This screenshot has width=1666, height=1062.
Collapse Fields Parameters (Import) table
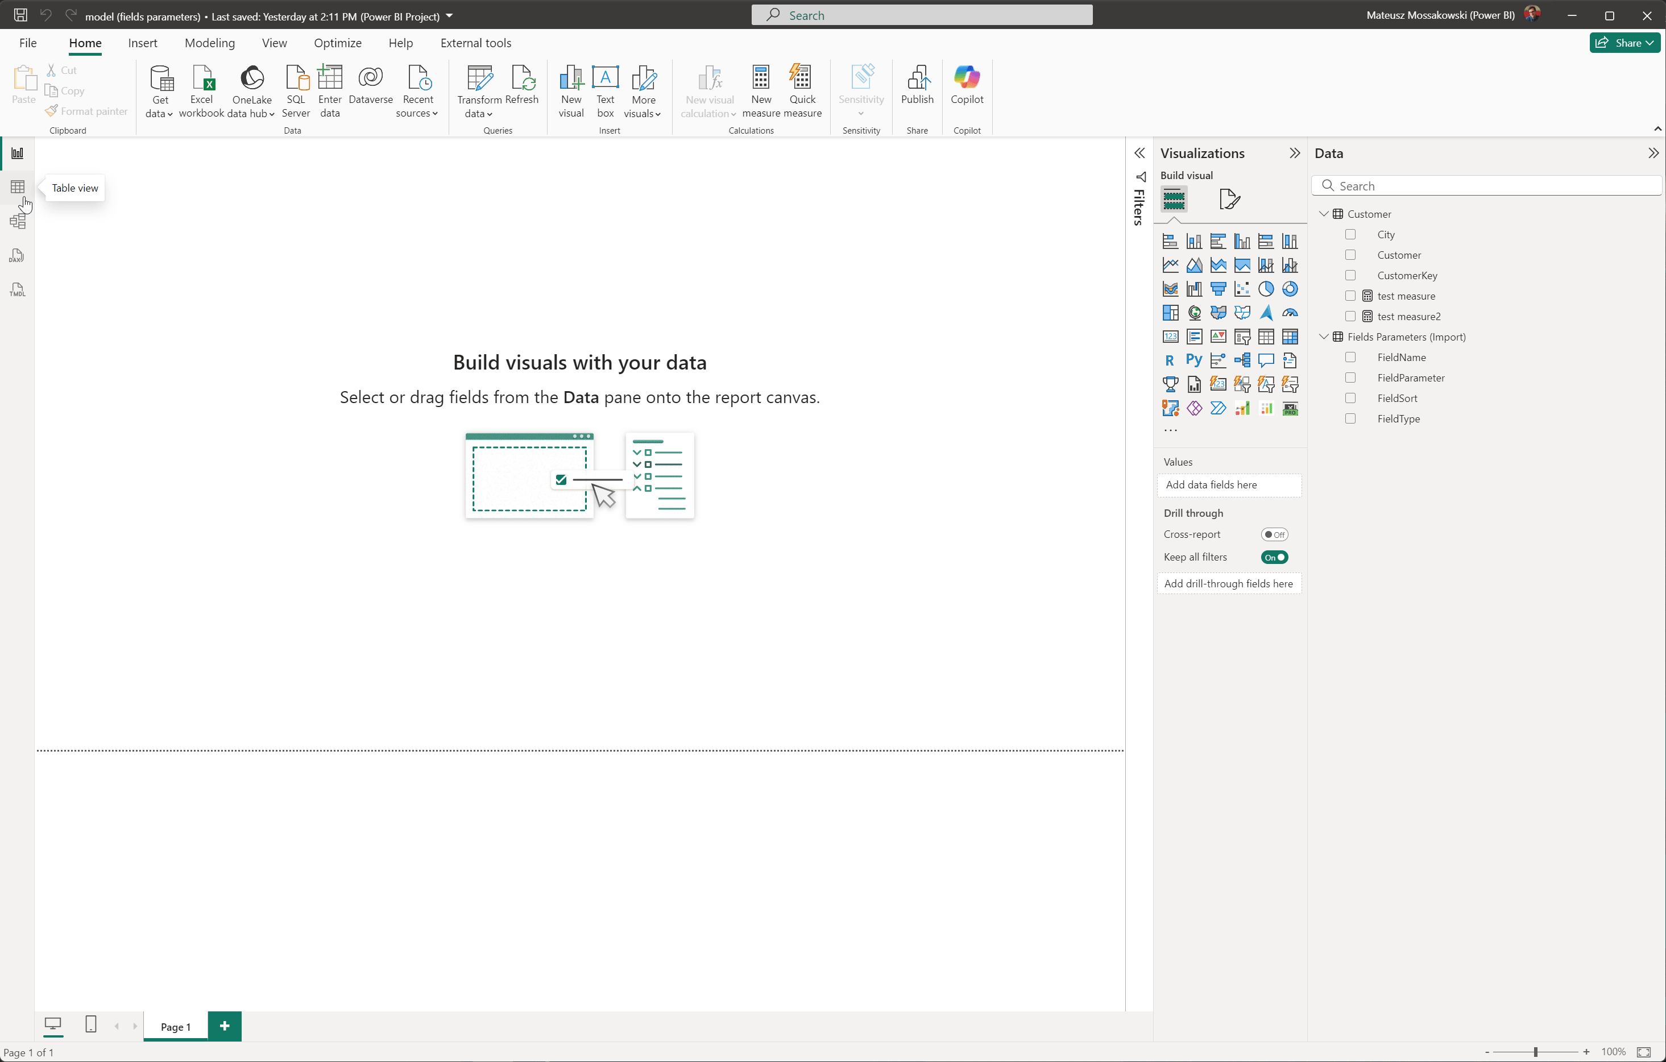tap(1324, 337)
